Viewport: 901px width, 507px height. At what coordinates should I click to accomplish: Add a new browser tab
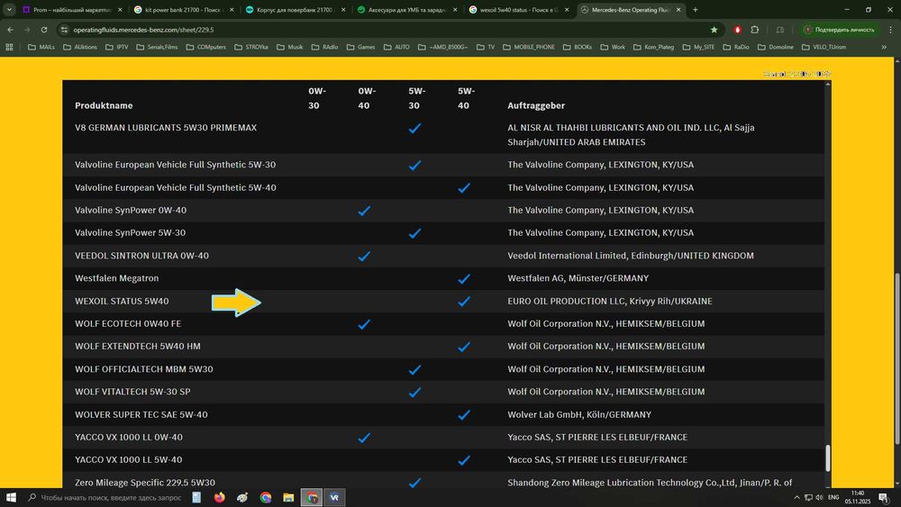click(x=696, y=10)
